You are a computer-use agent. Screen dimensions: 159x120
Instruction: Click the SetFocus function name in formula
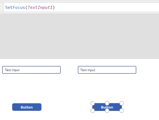(15, 7)
